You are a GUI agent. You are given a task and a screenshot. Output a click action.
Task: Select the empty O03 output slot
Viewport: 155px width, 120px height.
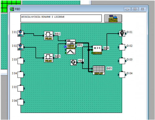tap(122, 61)
